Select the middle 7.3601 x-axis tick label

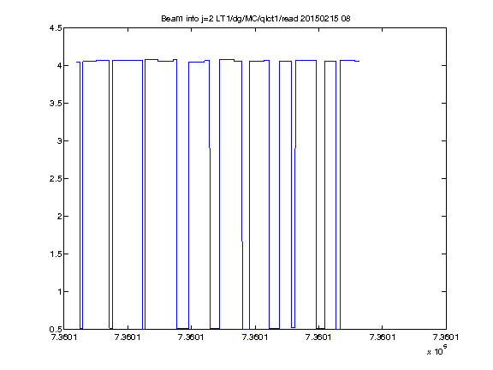(255, 337)
